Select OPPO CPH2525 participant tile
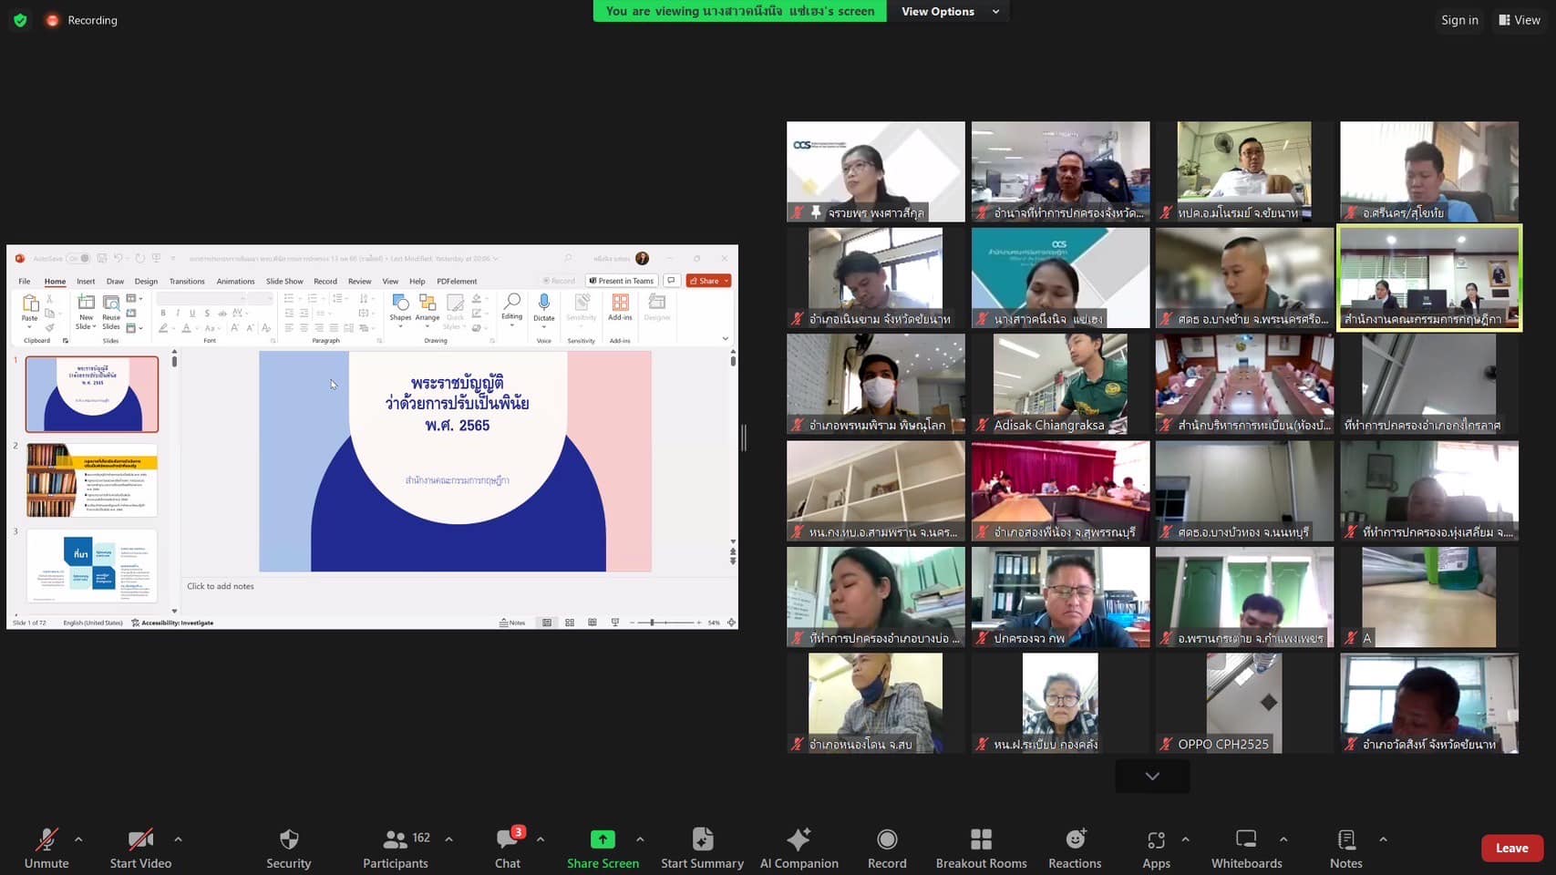The width and height of the screenshot is (1556, 875). coord(1244,703)
